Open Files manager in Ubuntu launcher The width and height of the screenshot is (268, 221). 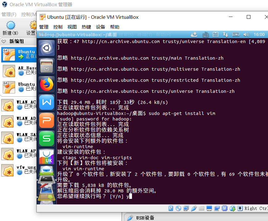point(47,66)
